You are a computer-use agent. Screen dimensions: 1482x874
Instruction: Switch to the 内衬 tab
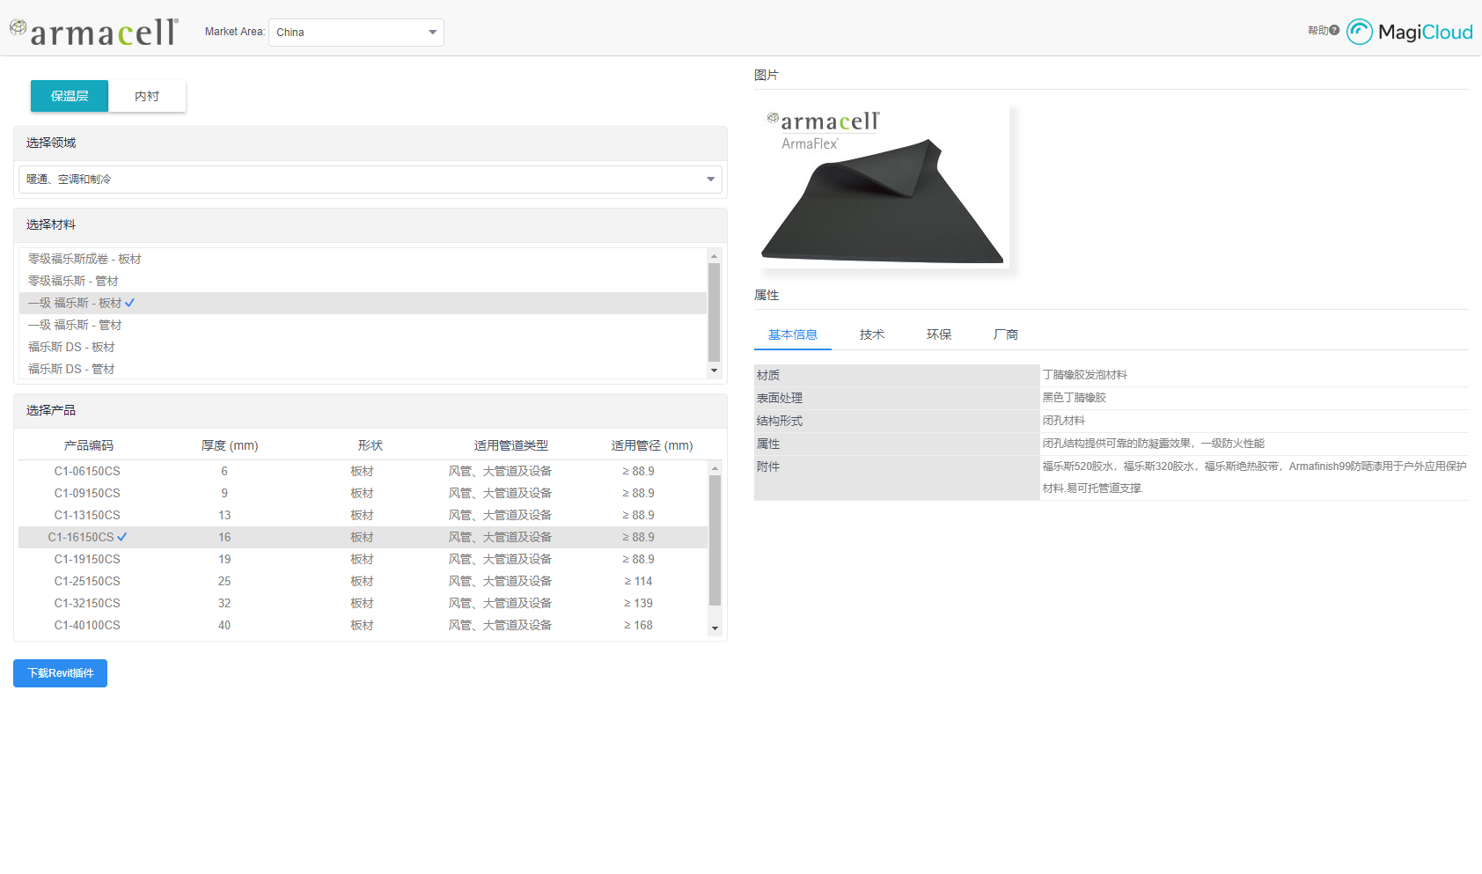(147, 96)
